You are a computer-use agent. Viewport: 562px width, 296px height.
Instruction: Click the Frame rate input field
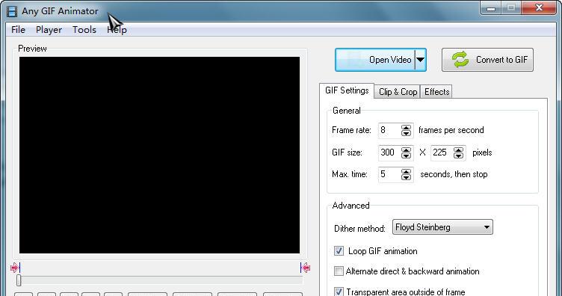pyautogui.click(x=389, y=131)
